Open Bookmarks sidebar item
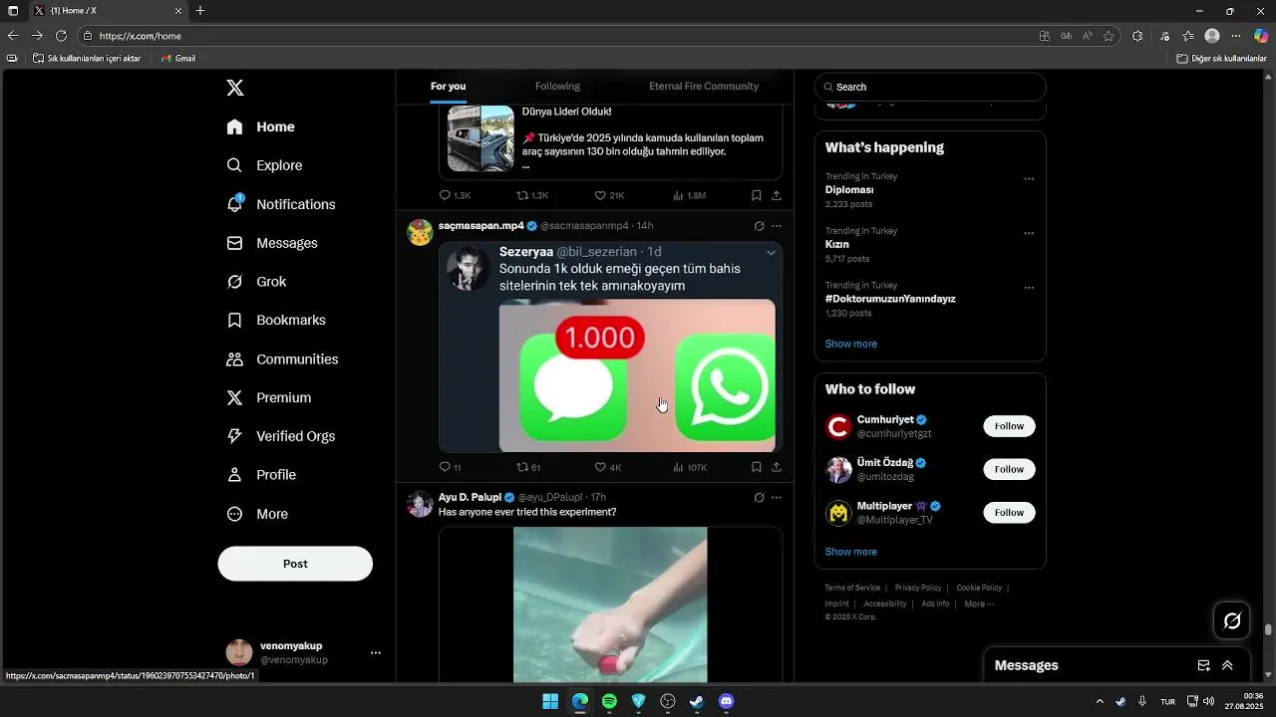The image size is (1276, 717). pos(276,320)
